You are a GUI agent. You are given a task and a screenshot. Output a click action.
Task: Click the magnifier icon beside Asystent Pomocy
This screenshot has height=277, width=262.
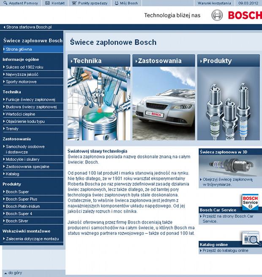click(5, 3)
